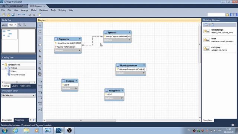
Task: Pick the new table tool
Action: coord(40,63)
